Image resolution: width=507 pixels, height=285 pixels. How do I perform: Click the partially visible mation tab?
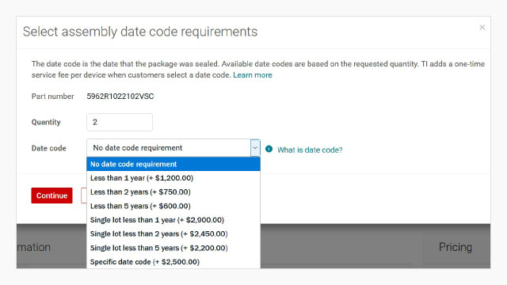(34, 247)
